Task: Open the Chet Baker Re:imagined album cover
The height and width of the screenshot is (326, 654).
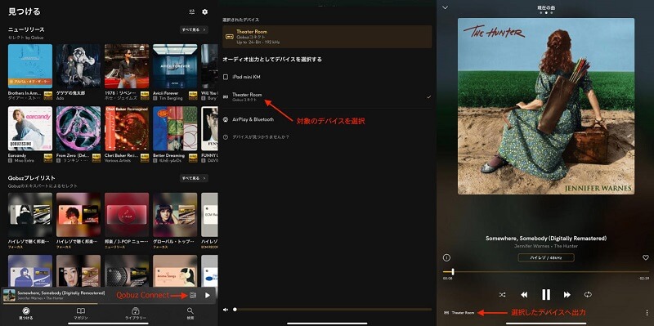Action: point(127,128)
